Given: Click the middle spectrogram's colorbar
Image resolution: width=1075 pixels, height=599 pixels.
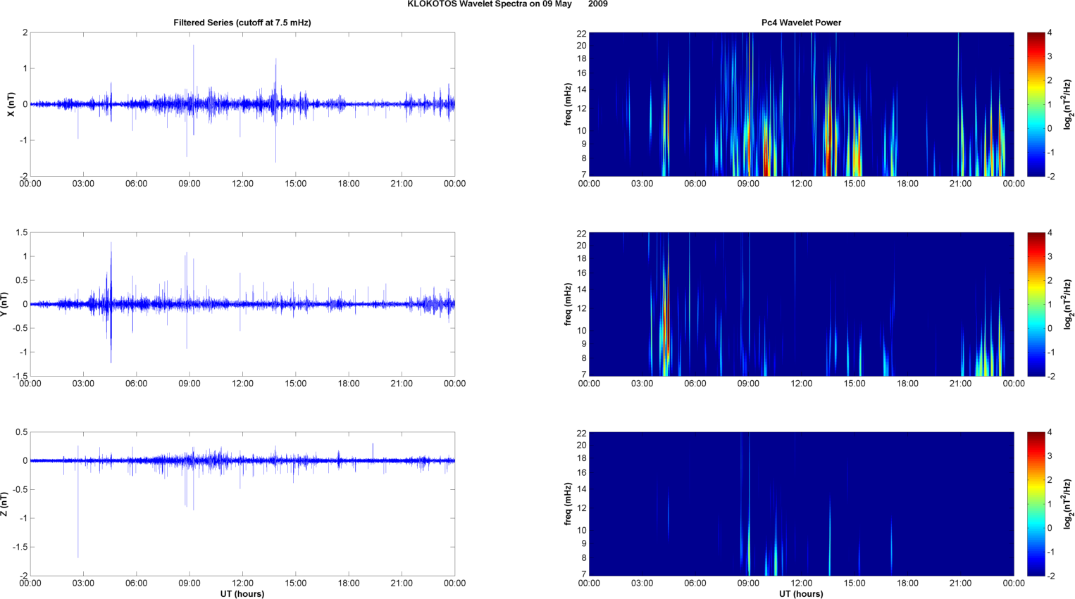Looking at the screenshot, I should coord(1036,304).
